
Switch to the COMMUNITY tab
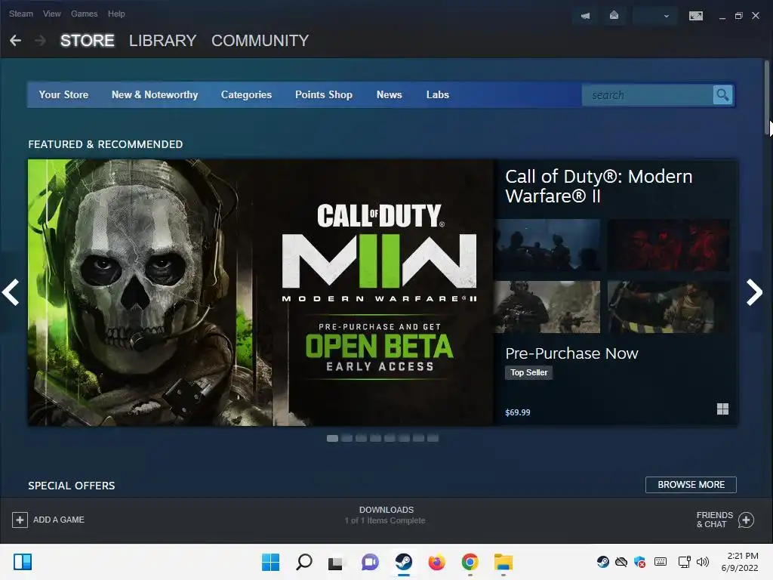(x=260, y=41)
